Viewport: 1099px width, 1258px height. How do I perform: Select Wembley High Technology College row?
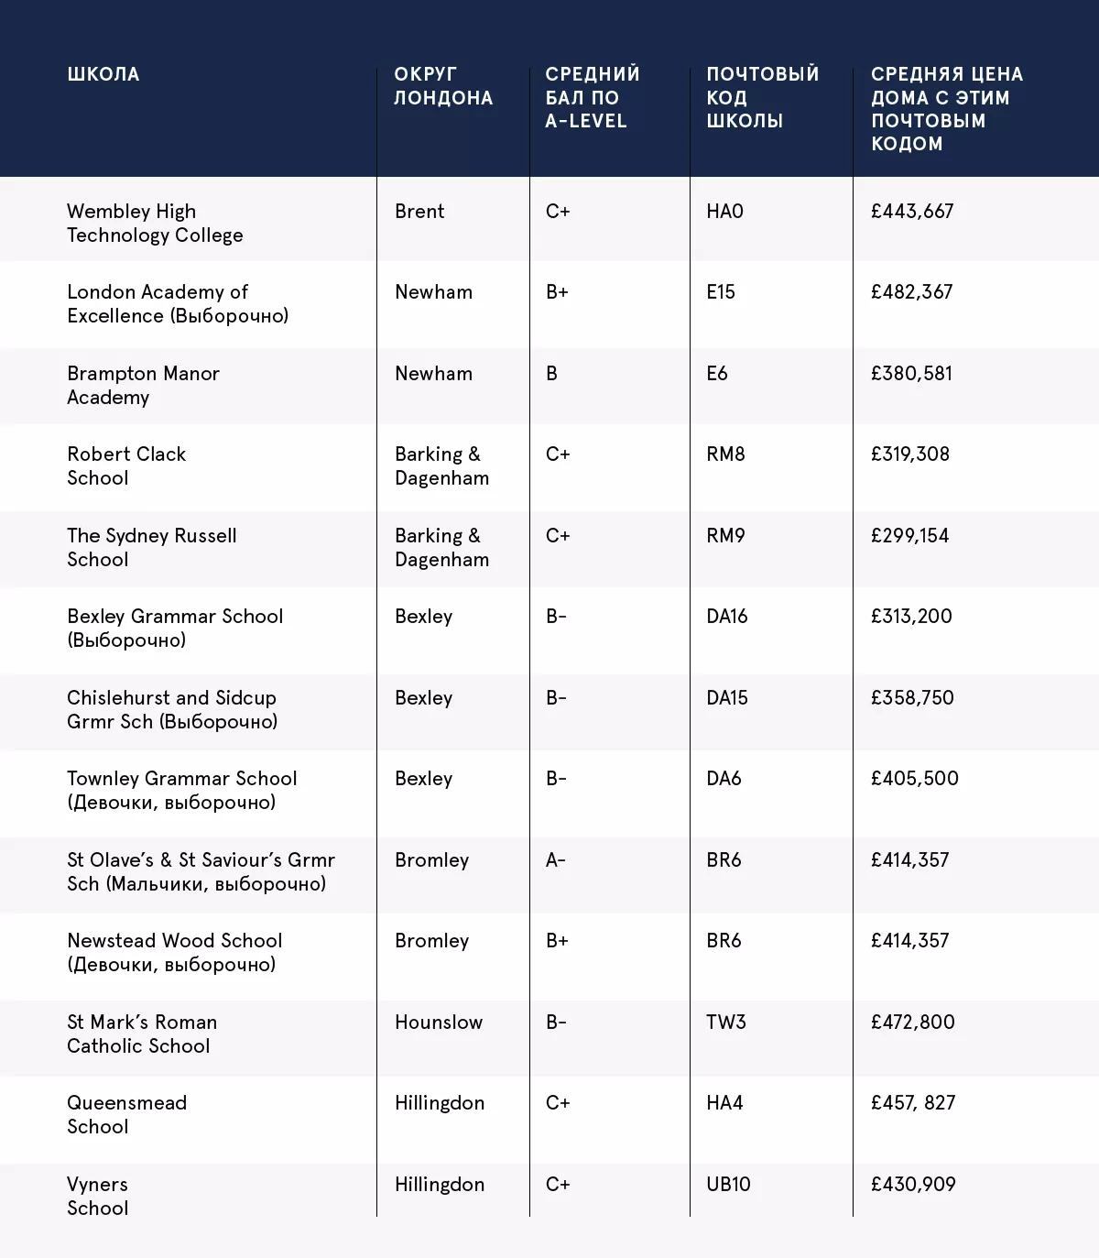coord(155,223)
